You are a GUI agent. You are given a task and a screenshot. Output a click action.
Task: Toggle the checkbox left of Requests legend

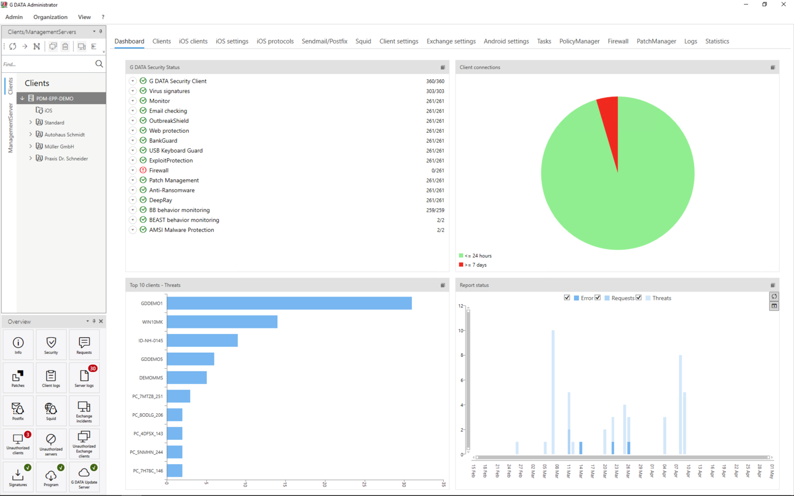tap(598, 298)
